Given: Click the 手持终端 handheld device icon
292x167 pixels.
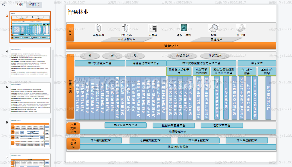Looking at the screenshot, I should coord(99,28).
